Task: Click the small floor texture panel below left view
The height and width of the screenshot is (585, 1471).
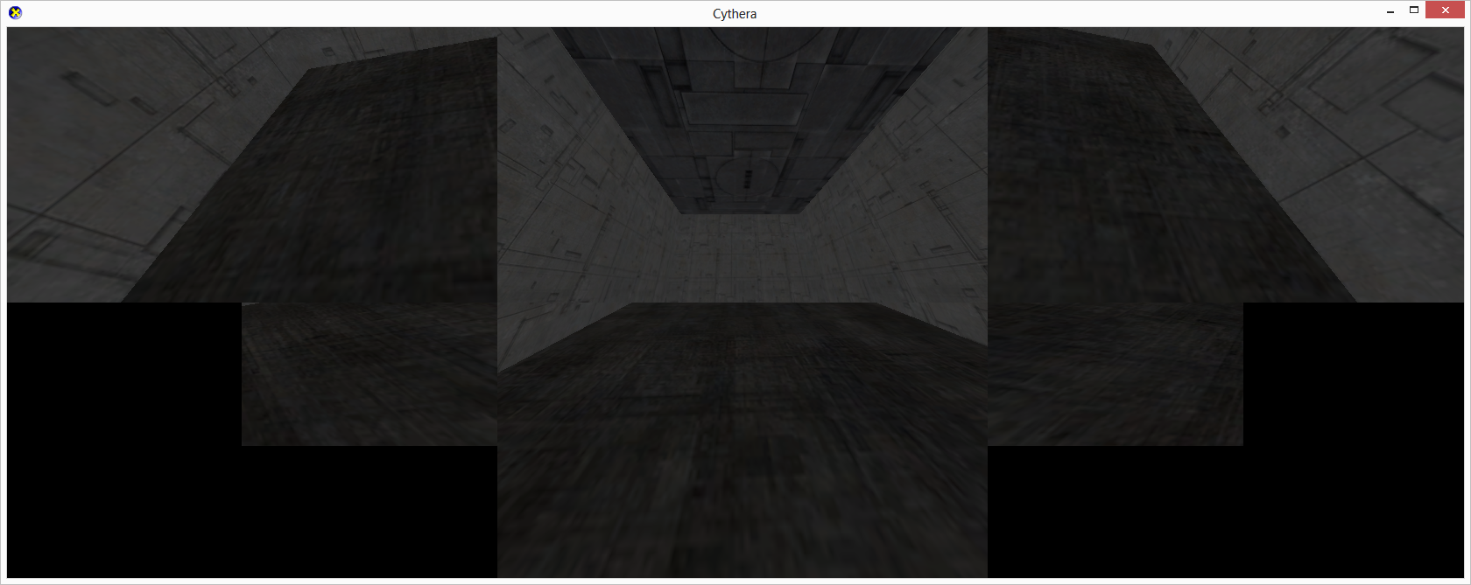Action: pos(370,374)
